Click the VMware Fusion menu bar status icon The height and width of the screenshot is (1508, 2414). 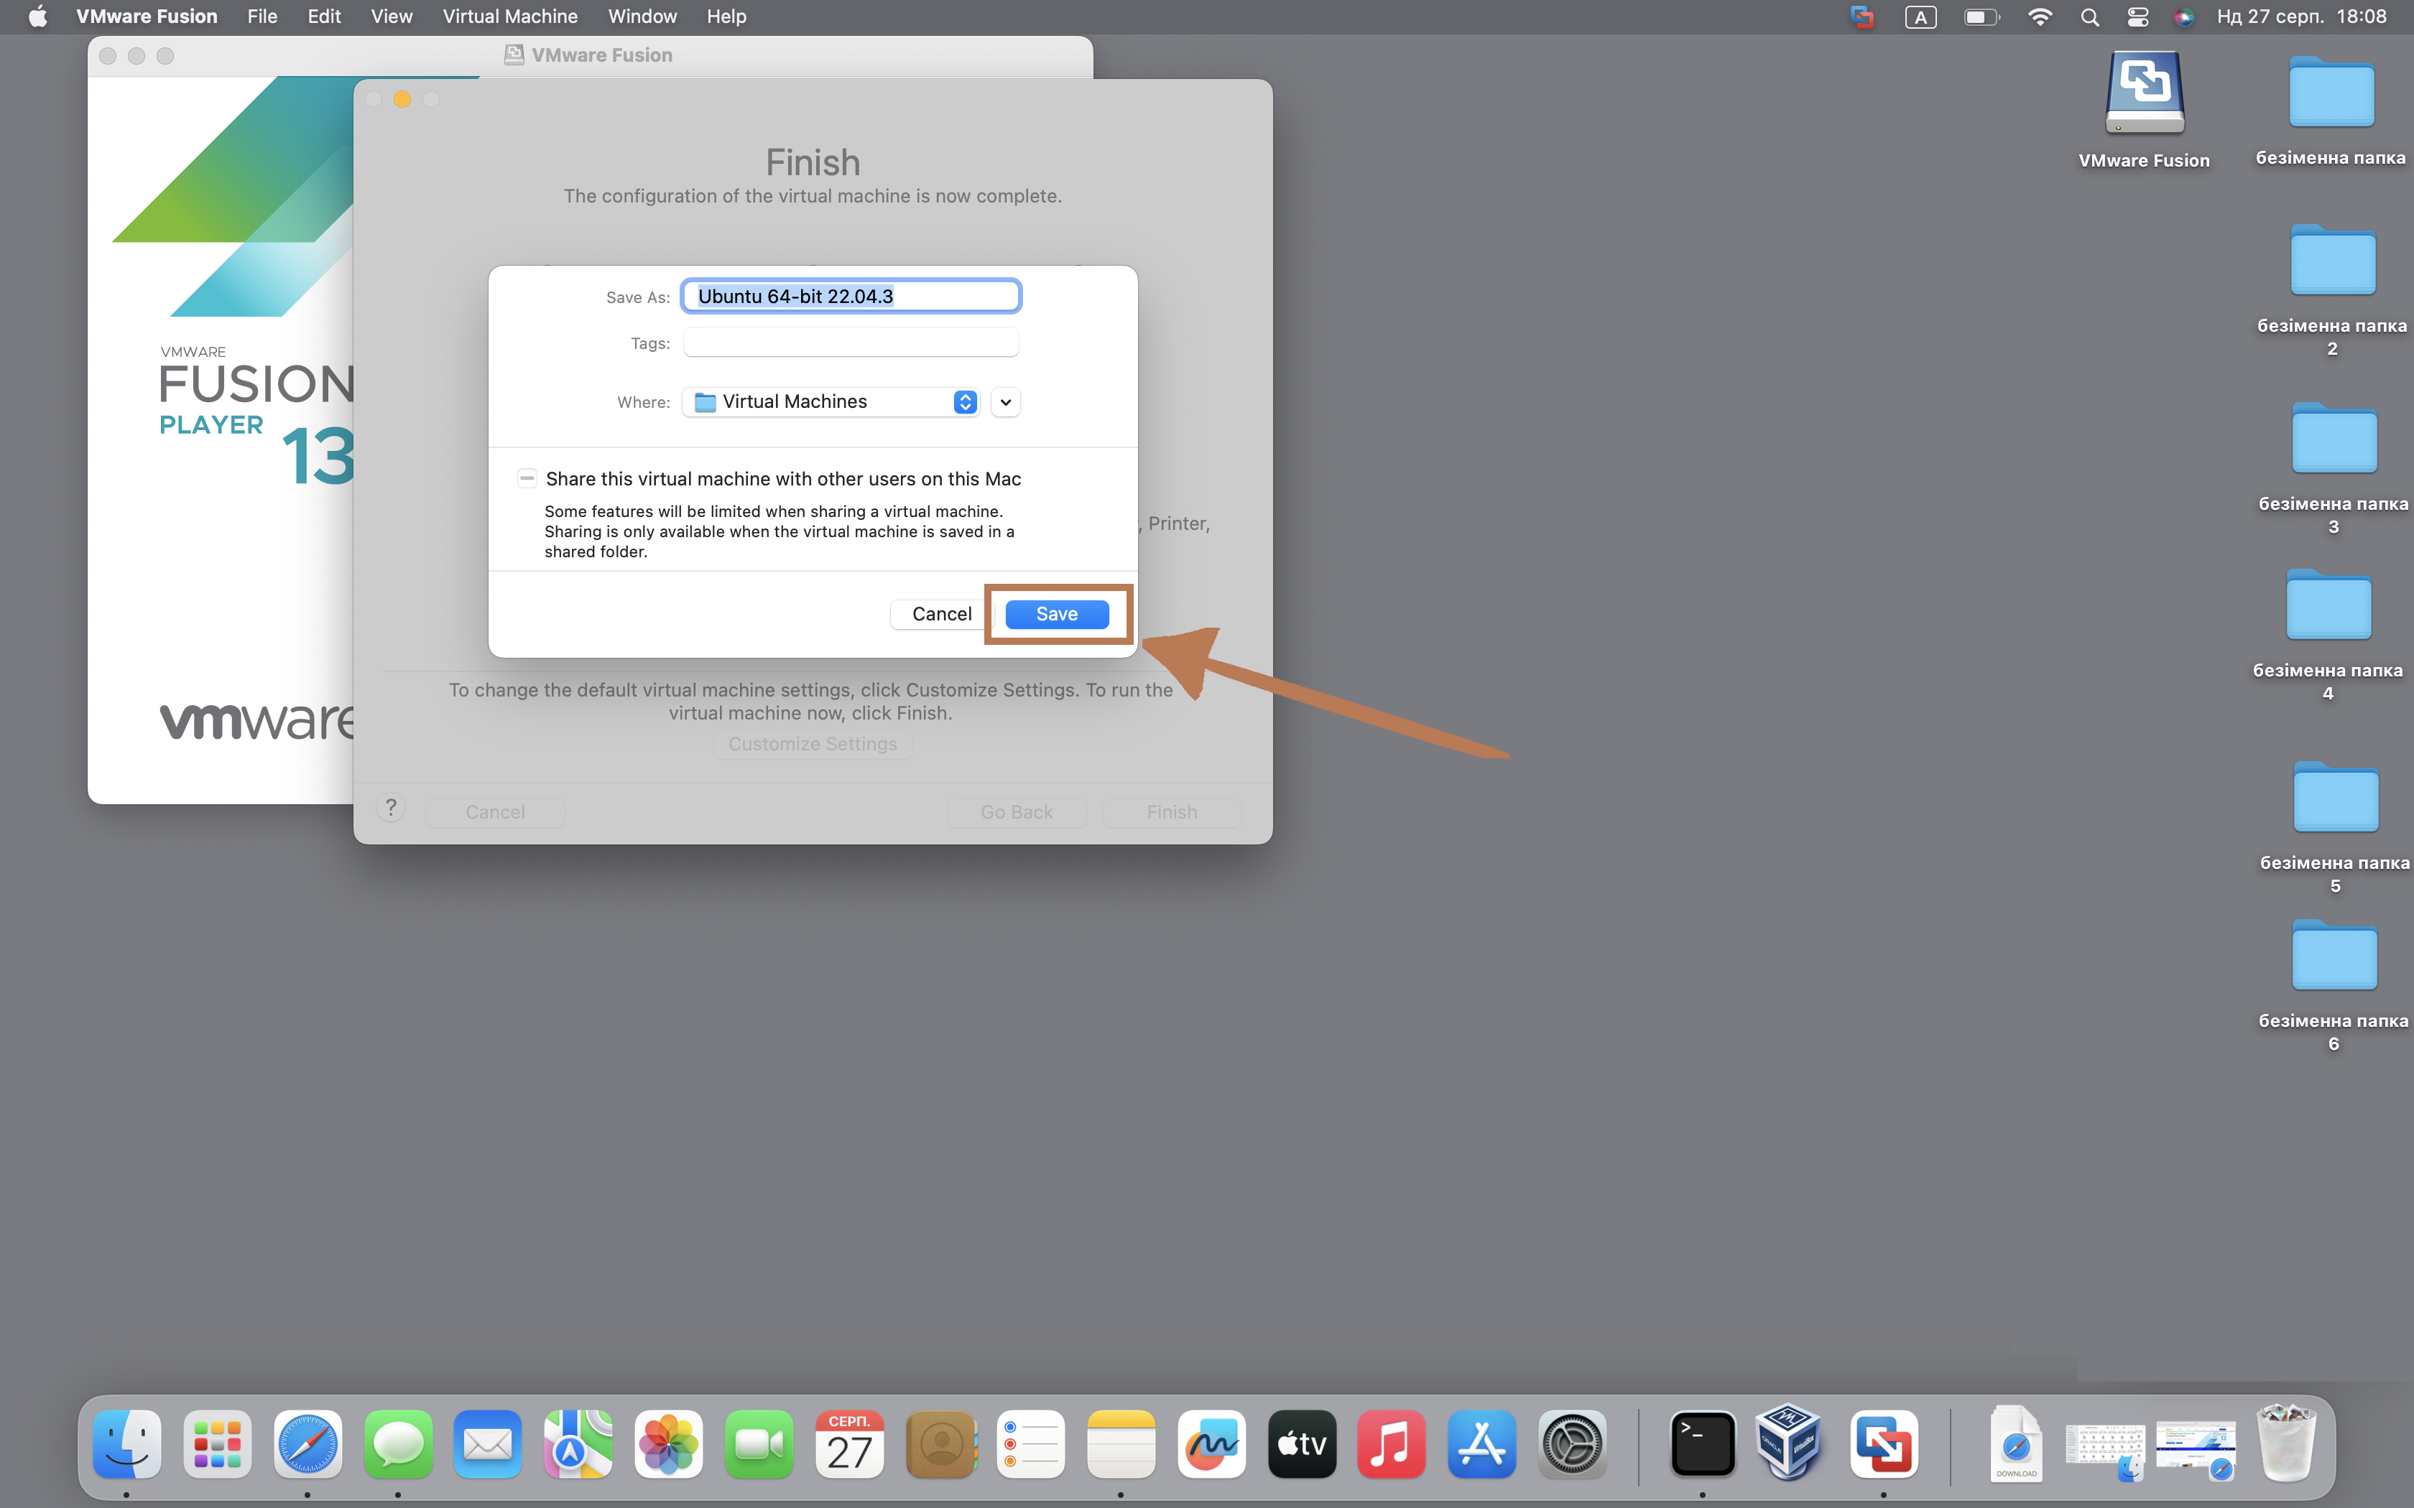click(x=1862, y=16)
